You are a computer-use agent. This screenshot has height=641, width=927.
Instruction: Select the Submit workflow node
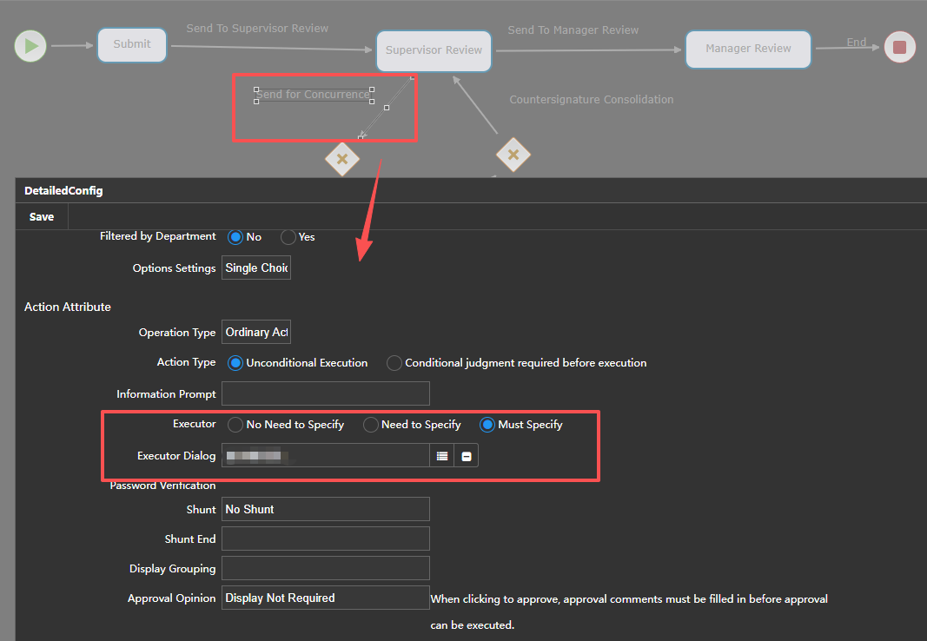click(132, 45)
